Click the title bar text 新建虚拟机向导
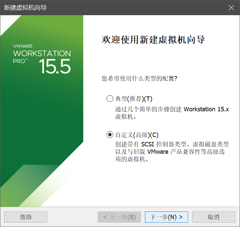The height and width of the screenshot is (227, 240). (25, 8)
